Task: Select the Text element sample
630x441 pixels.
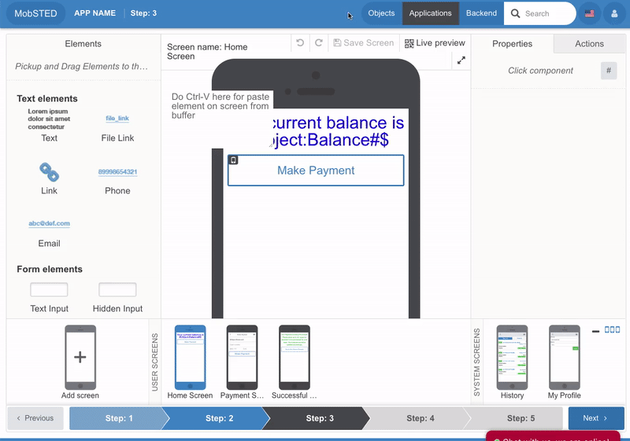Action: coord(49,125)
